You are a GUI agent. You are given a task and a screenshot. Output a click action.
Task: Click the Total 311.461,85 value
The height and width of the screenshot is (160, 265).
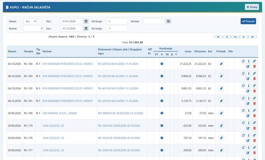tap(136, 42)
